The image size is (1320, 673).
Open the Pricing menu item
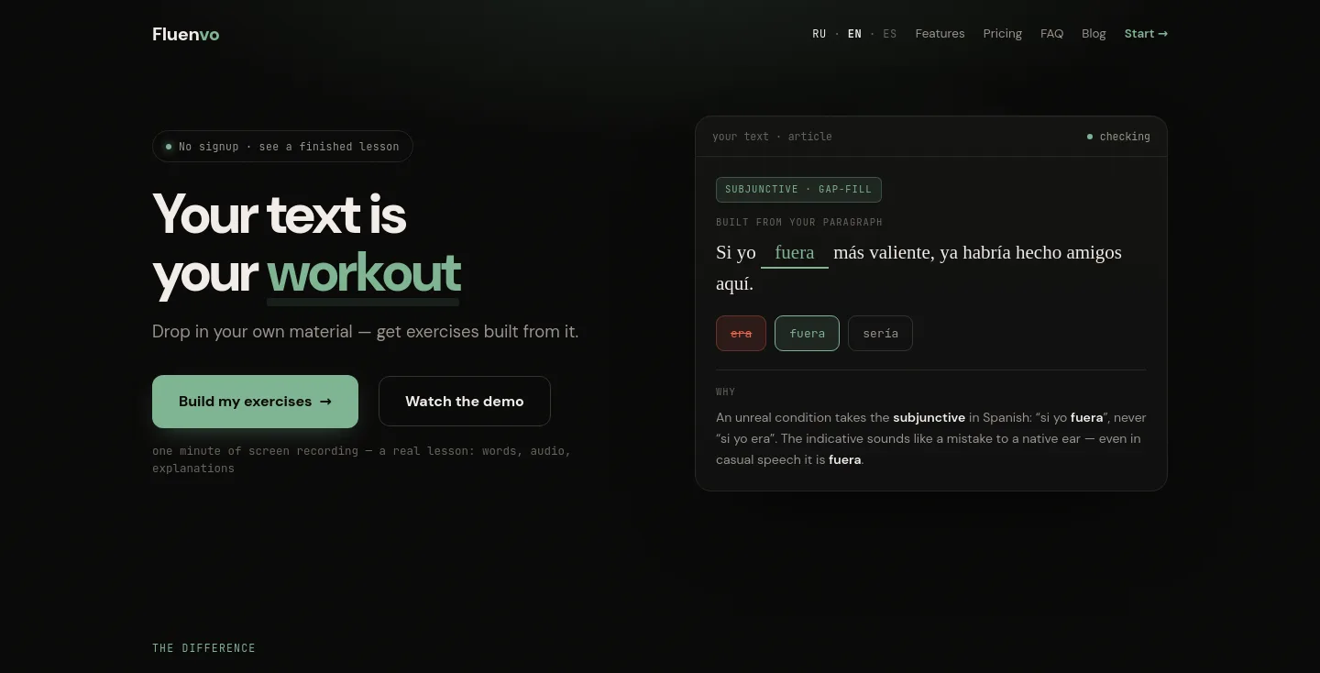point(1002,34)
